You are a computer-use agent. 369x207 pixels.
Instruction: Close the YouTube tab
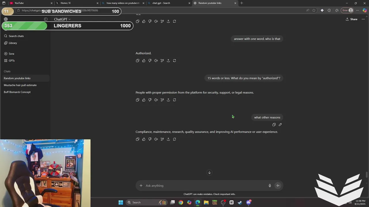pyautogui.click(x=52, y=3)
